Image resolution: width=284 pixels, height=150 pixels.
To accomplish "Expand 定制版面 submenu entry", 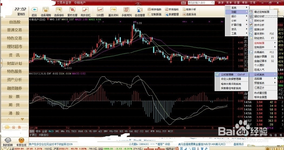I will click(x=263, y=43).
